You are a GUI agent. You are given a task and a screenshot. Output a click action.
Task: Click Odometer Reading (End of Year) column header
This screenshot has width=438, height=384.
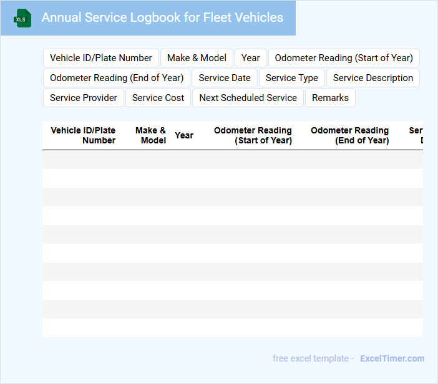click(349, 135)
